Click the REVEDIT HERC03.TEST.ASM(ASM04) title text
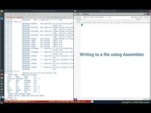This screenshot has width=151, height=113. [93, 17]
